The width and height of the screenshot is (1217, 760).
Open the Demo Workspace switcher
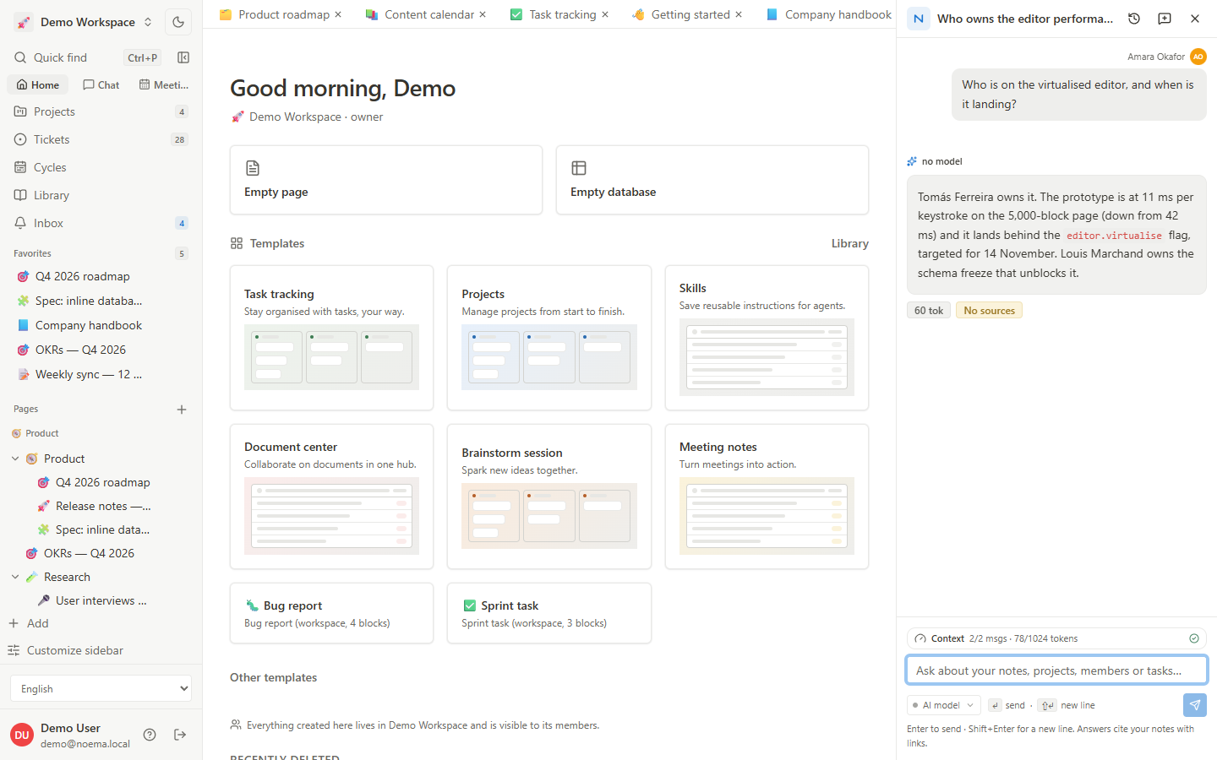(84, 22)
